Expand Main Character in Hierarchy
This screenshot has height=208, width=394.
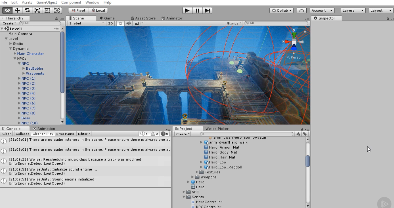pyautogui.click(x=15, y=54)
